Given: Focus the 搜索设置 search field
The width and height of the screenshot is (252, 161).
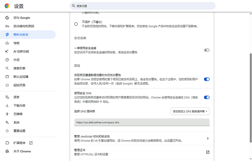Looking at the screenshot, I should tap(142, 6).
